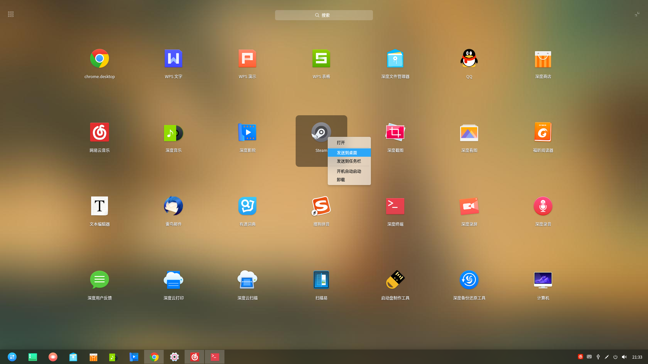Screen dimensions: 648x364
Task: Enable 开机自动启动 for Steam
Action: pos(349,171)
